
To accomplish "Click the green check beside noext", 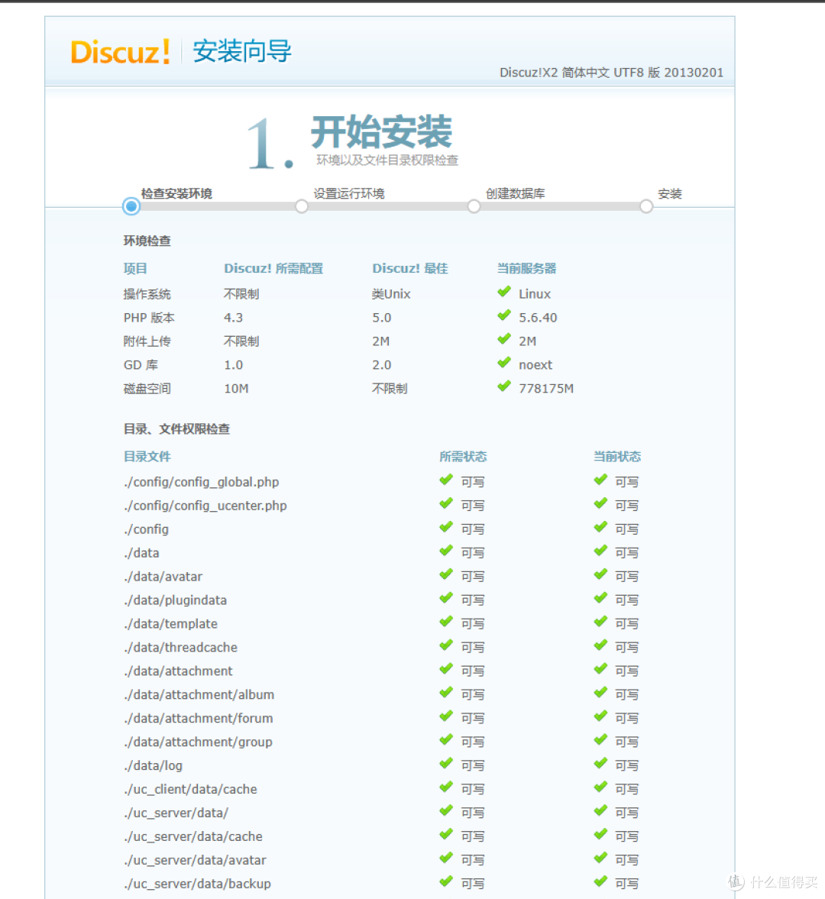I will coord(504,363).
